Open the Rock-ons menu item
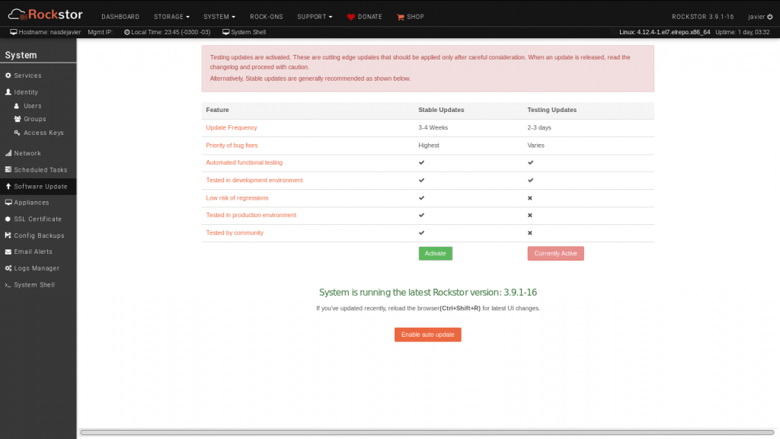 (x=267, y=17)
